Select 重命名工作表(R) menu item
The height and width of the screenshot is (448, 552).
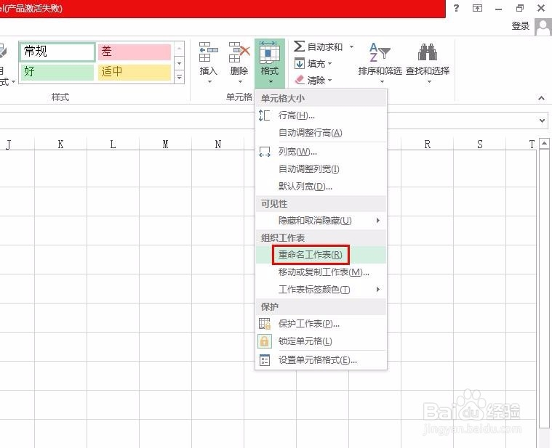tap(321, 255)
